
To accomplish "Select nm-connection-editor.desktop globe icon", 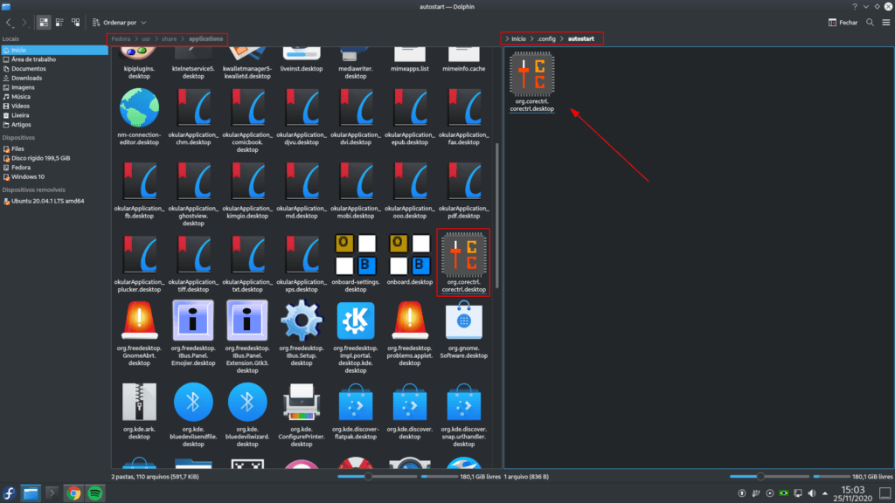I will click(139, 111).
